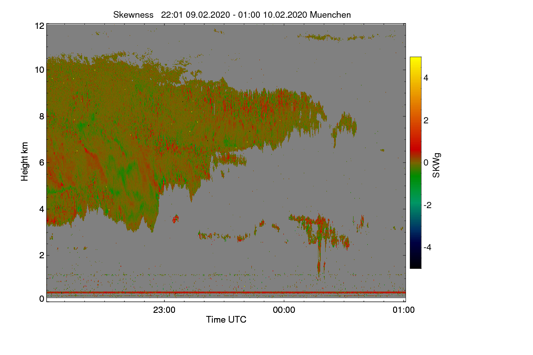Click the '6' height tick label
The width and height of the screenshot is (533, 355).
click(41, 162)
